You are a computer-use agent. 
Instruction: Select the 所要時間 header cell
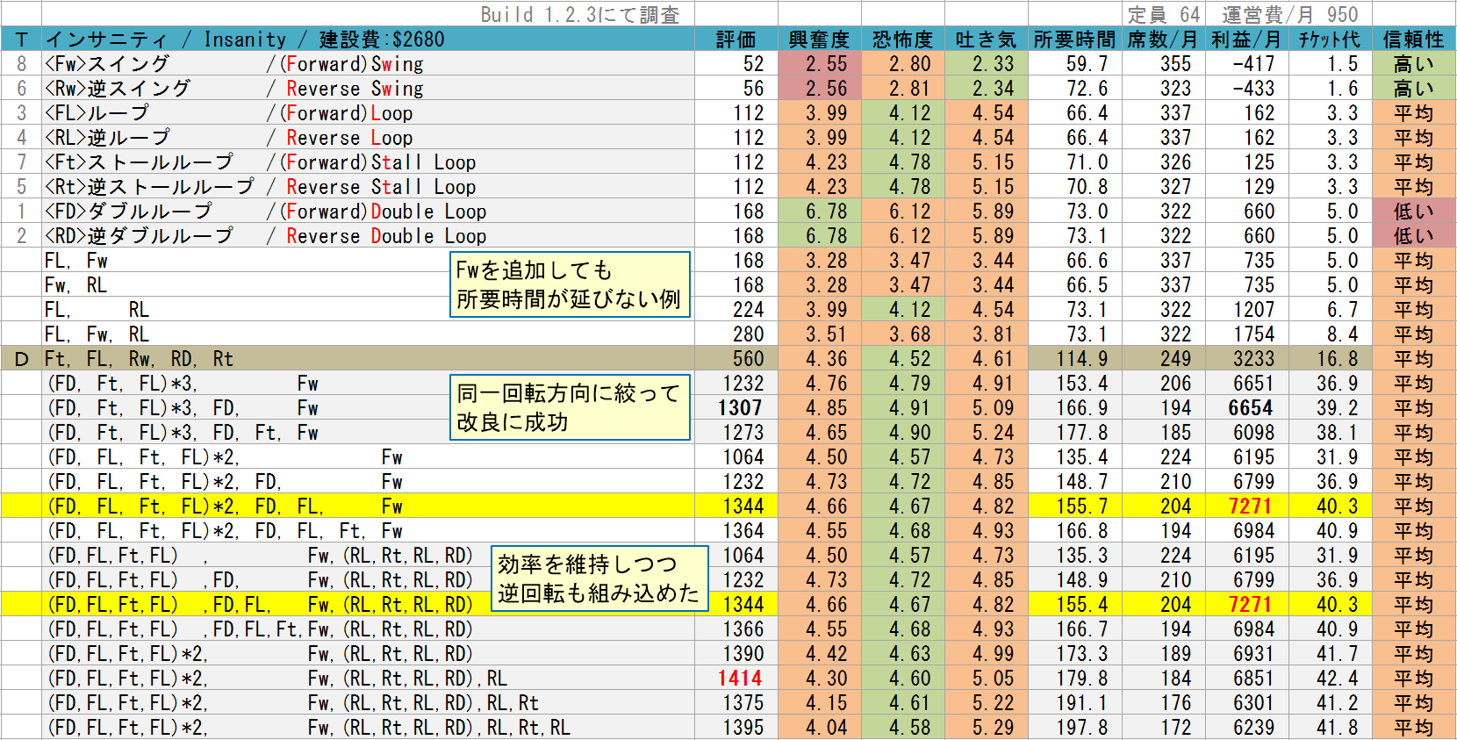pyautogui.click(x=1074, y=40)
